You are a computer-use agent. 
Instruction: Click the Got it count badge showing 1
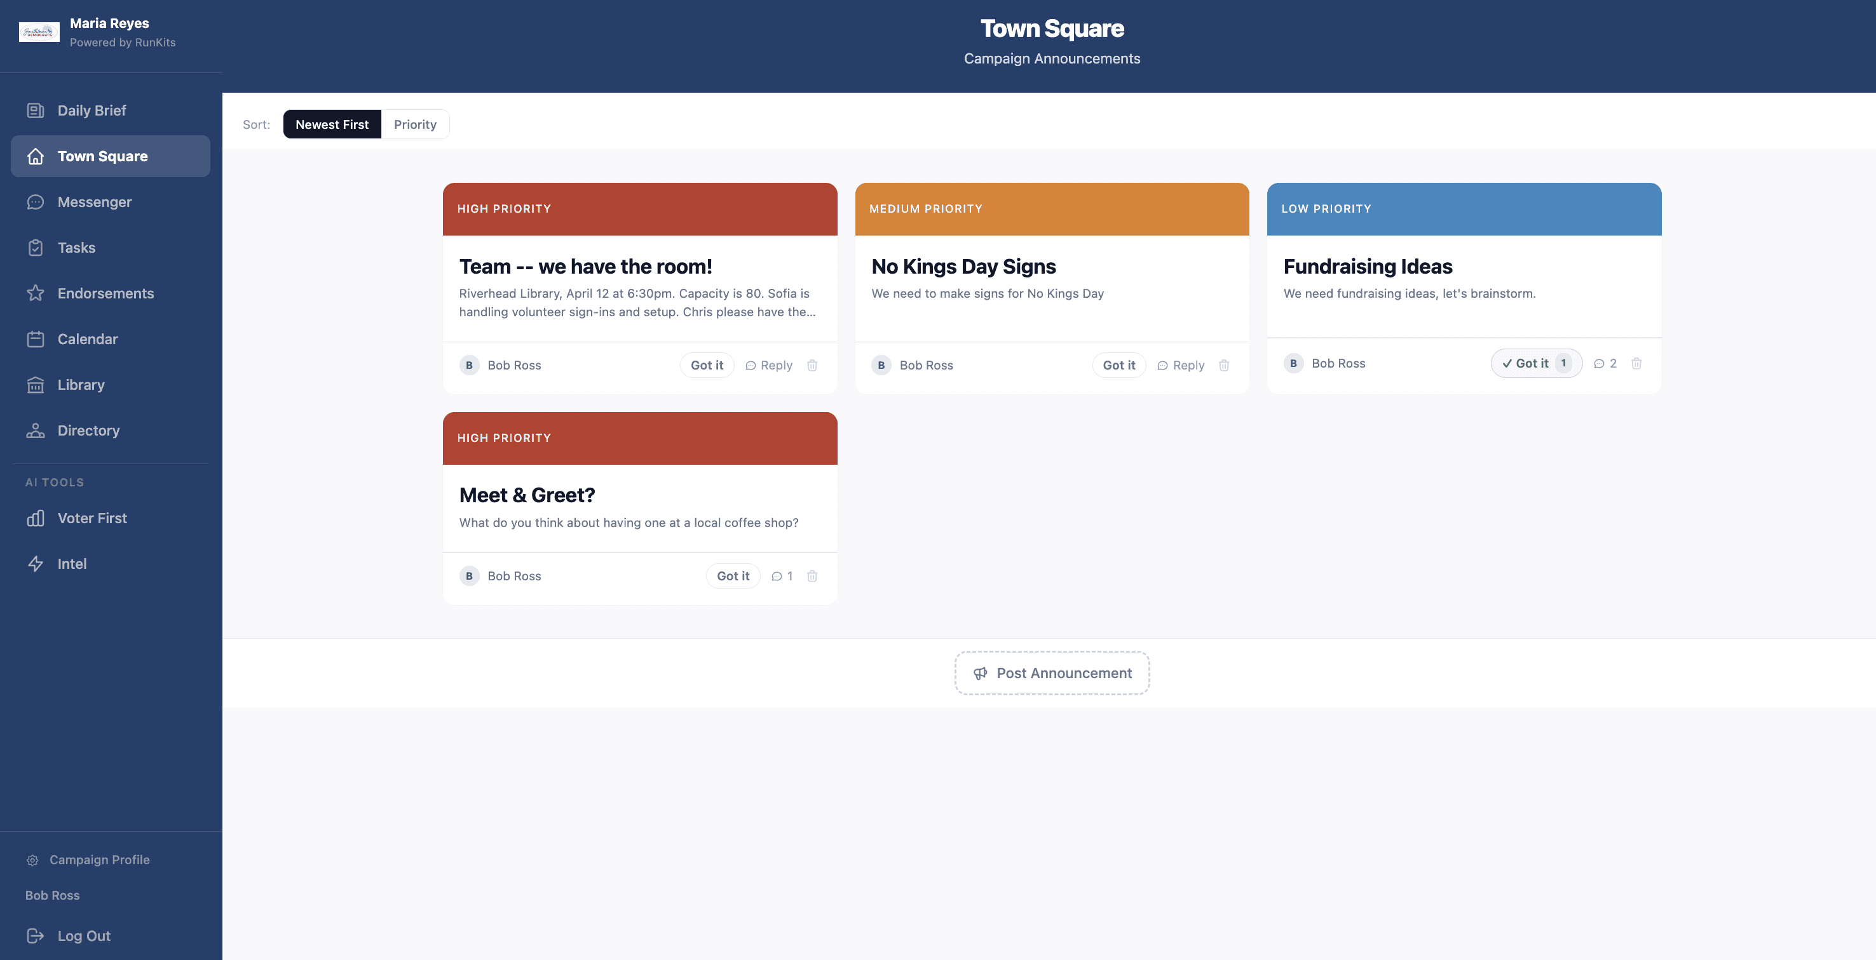click(1563, 363)
